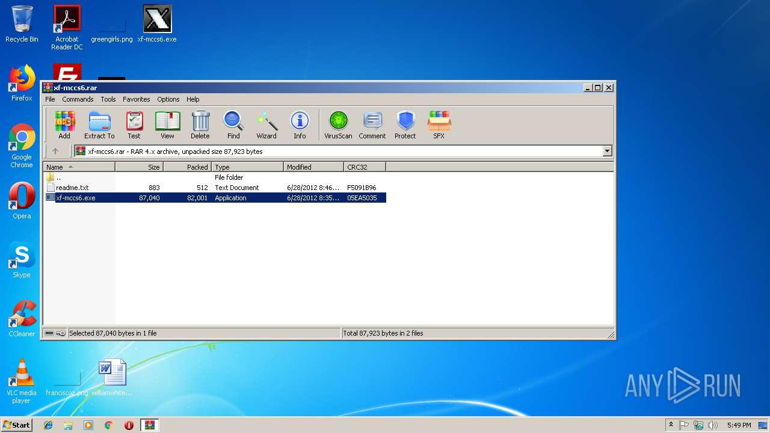Click the Add toolbar icon in WinRAR
This screenshot has height=433, width=770.
click(64, 125)
